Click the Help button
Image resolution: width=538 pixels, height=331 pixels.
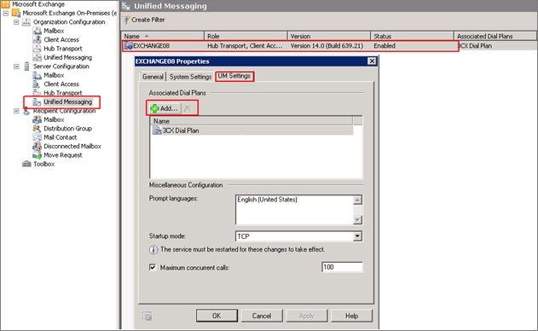click(351, 316)
